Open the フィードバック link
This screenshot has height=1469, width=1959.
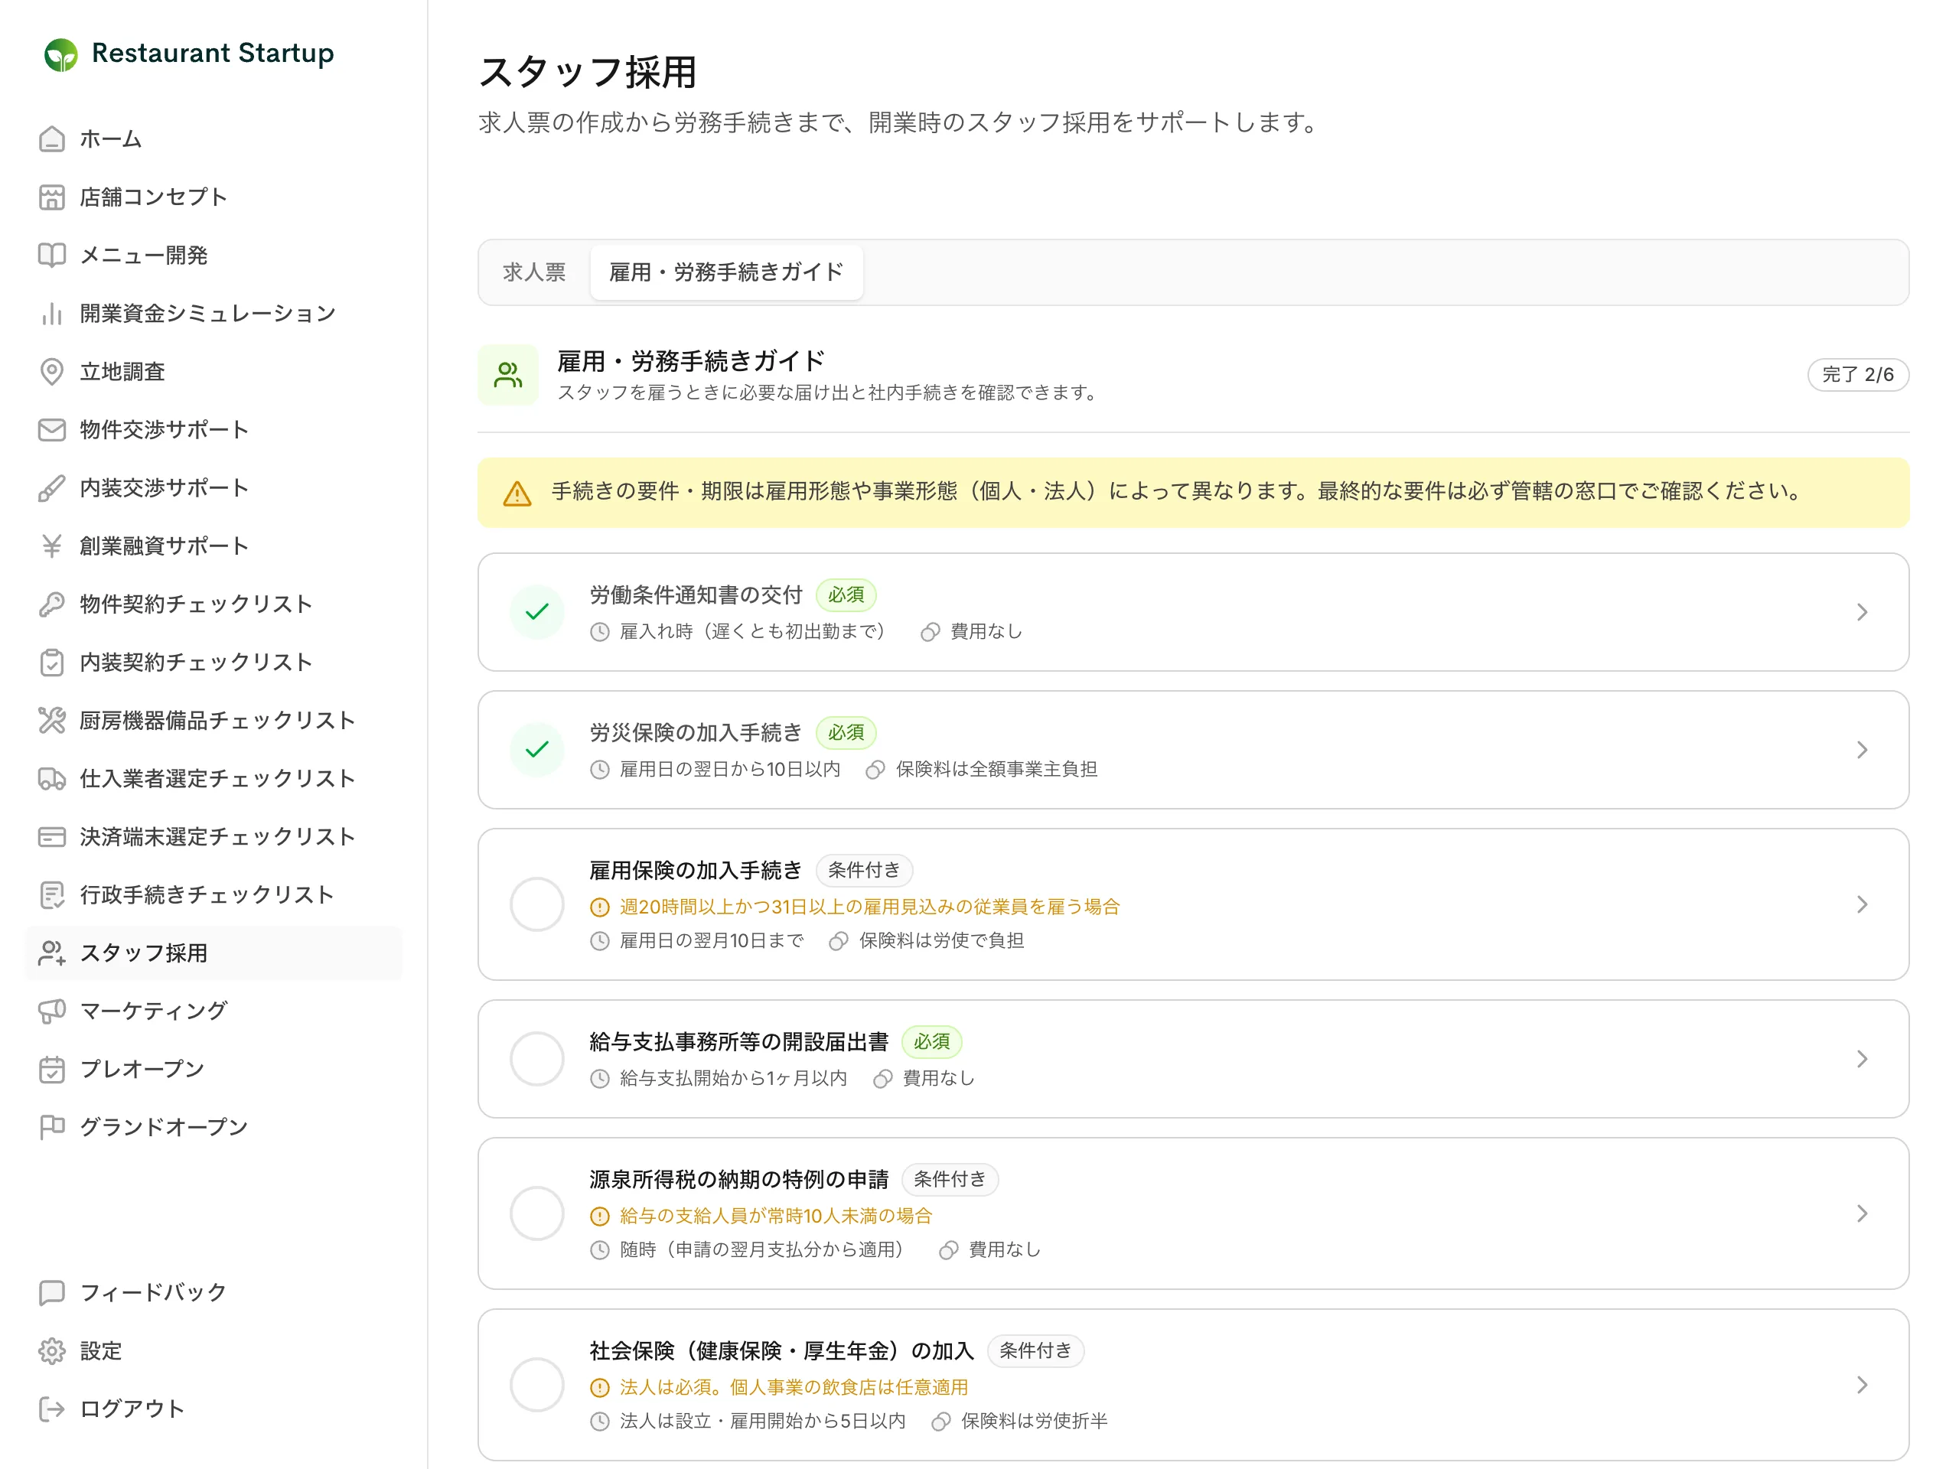pos(214,1293)
